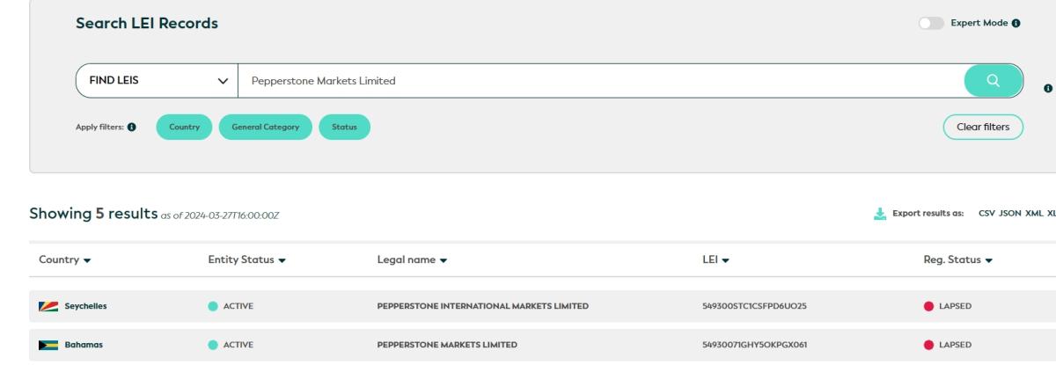This screenshot has height=365, width=1056.
Task: Click the Expert Mode info icon
Action: tap(1016, 24)
